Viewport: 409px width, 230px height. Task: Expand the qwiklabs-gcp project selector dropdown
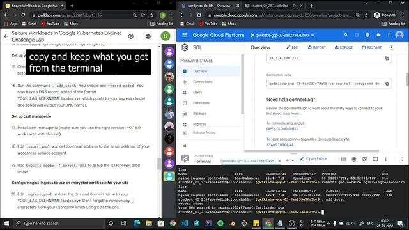tap(282, 35)
